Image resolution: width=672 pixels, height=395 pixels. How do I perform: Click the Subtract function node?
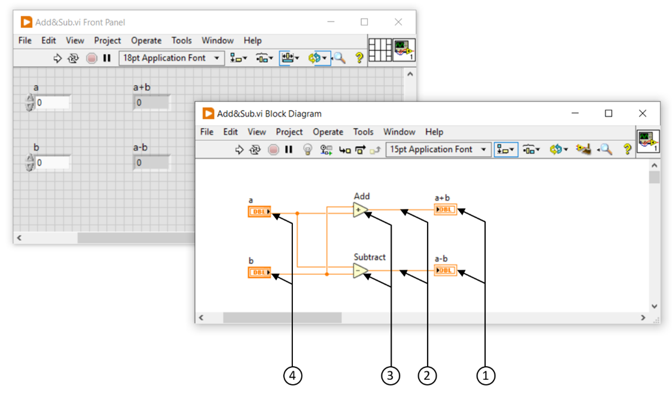click(360, 271)
